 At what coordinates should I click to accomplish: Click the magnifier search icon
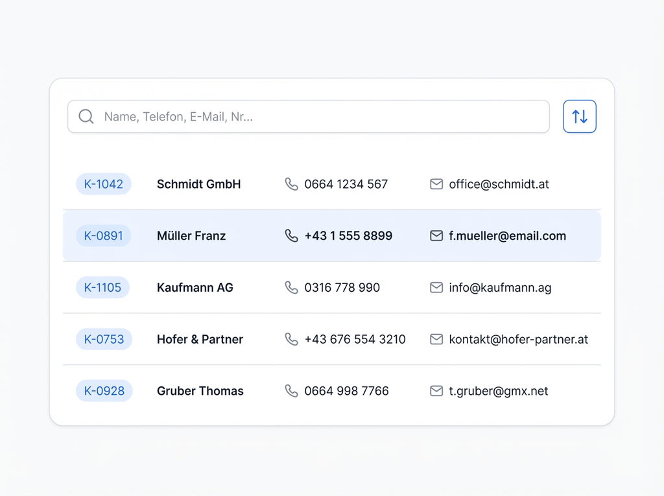click(86, 117)
